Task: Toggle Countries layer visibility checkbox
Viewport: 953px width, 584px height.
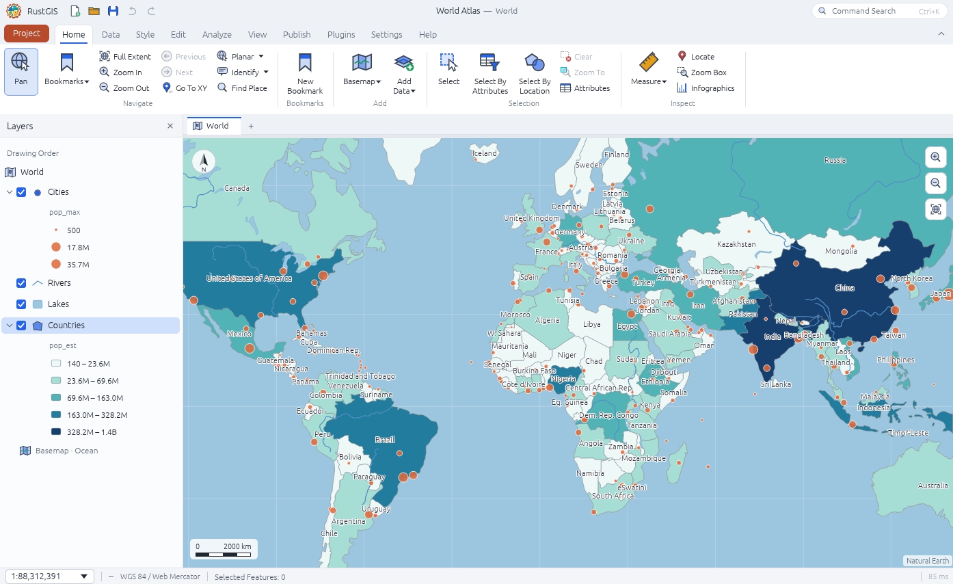Action: point(21,326)
